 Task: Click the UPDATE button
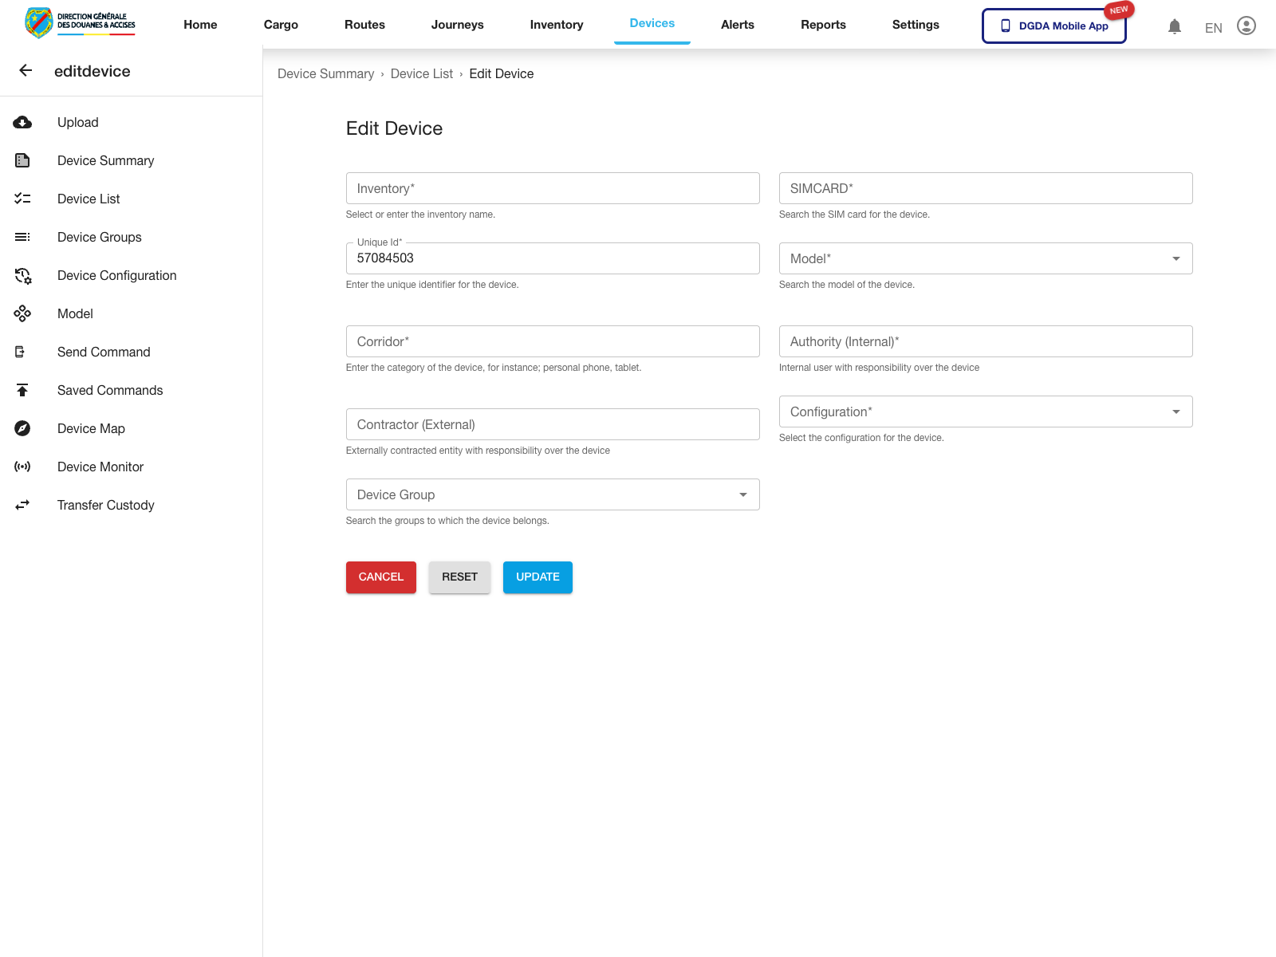[x=537, y=577]
